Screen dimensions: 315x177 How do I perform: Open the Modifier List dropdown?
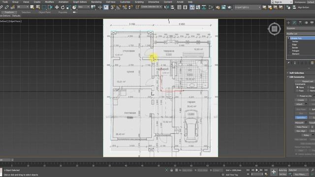(301, 34)
